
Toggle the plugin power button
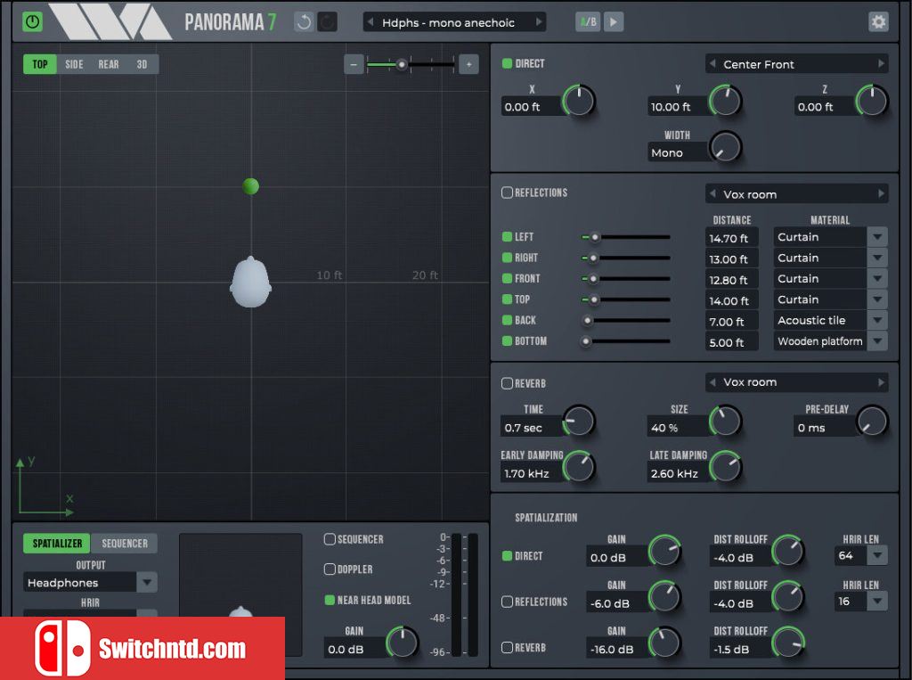coord(33,22)
